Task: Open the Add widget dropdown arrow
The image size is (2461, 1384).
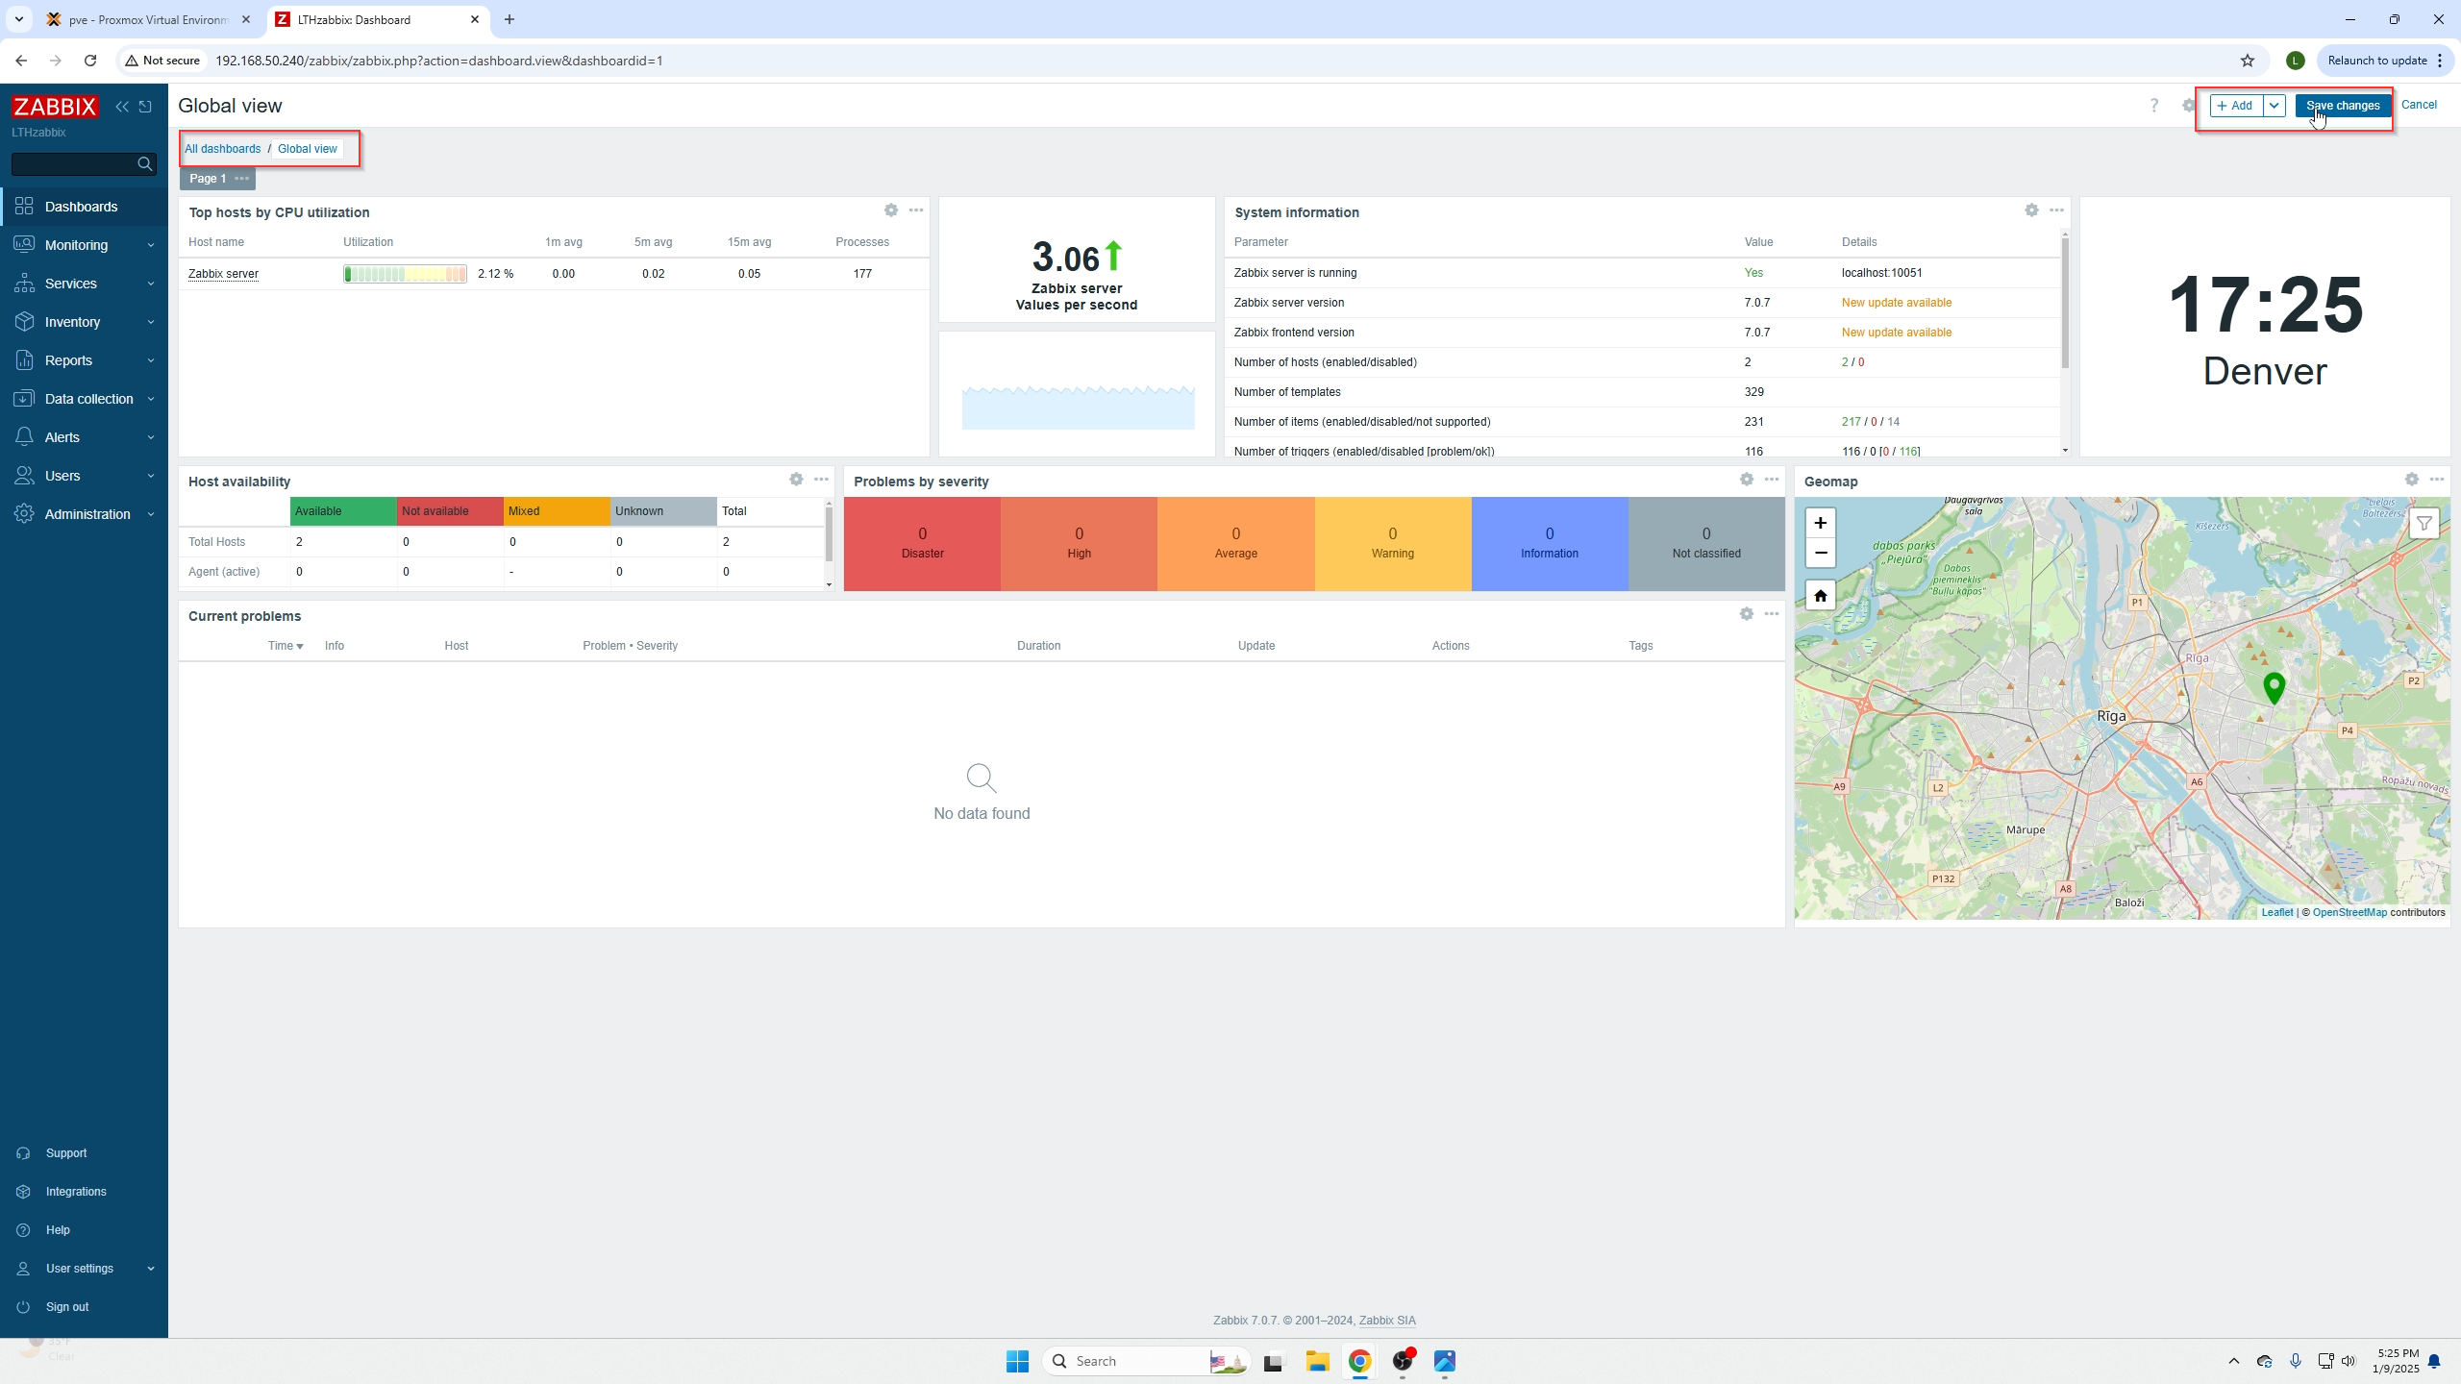Action: [2275, 106]
